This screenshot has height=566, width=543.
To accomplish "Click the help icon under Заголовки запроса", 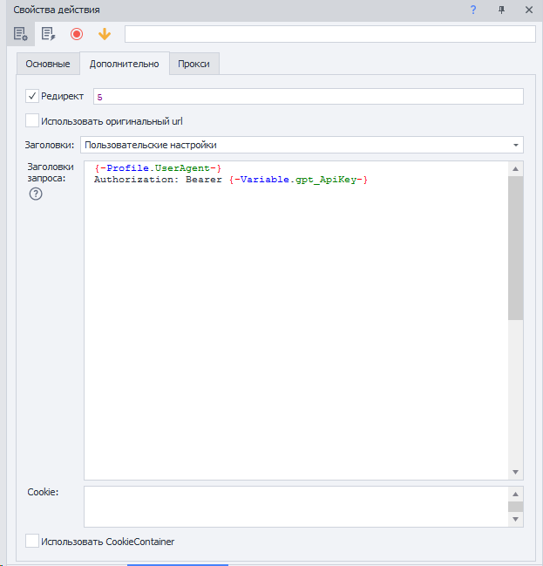I will (x=36, y=194).
